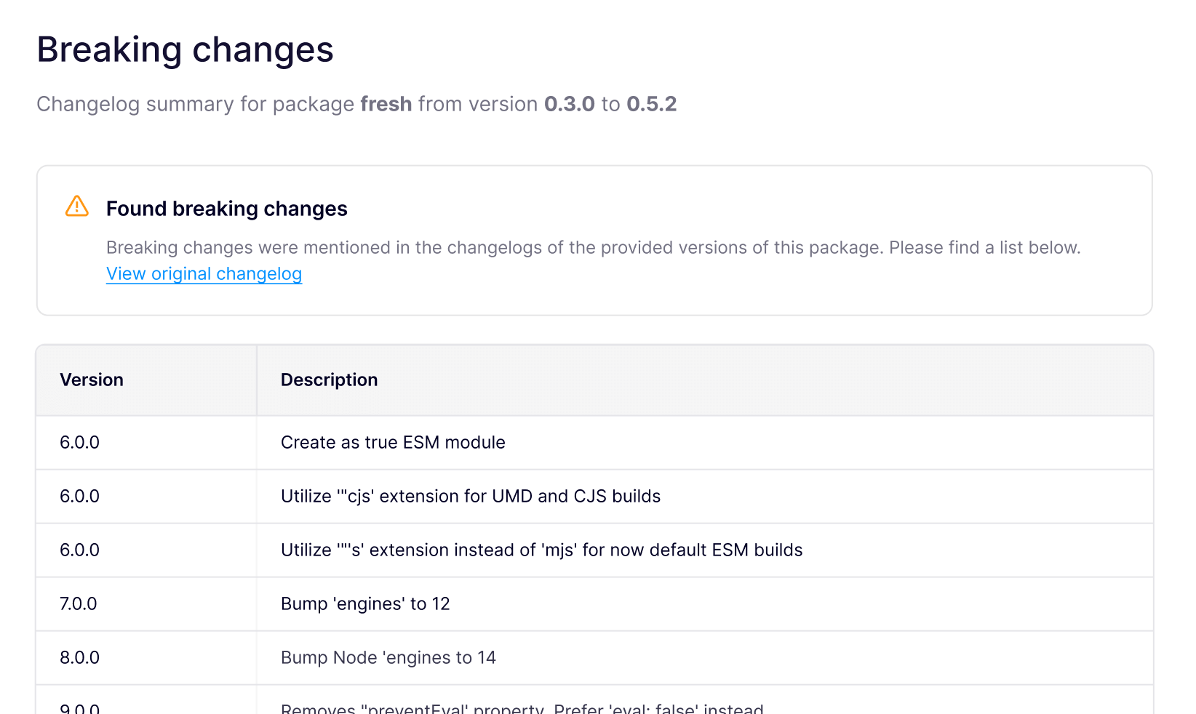Select the Bump 'engines' to 12 description
This screenshot has height=714, width=1196.
pos(365,603)
